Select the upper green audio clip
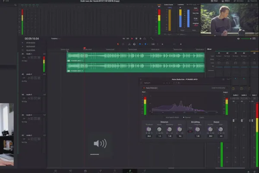Image resolution: width=259 pixels, height=173 pixels. (x=136, y=57)
